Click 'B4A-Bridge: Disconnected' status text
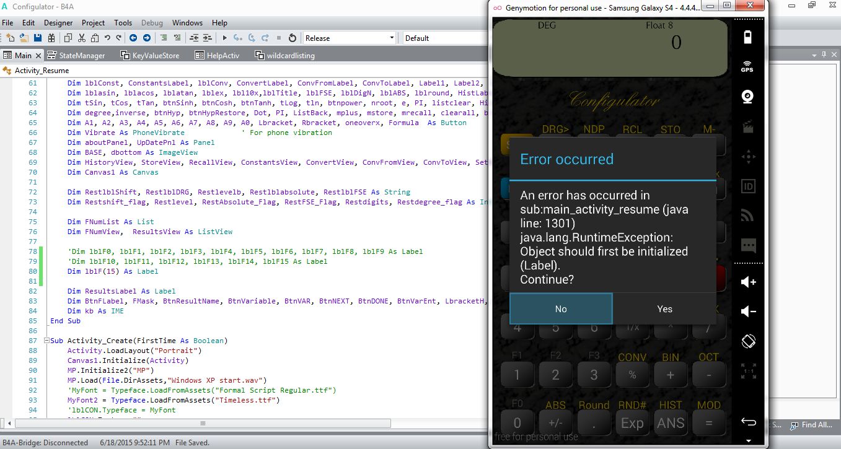Screen dimensions: 841x449 [x=45, y=443]
